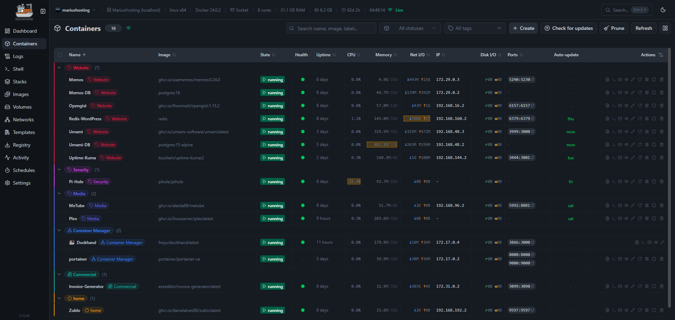Go to Dashboard in sidebar
Image resolution: width=675 pixels, height=320 pixels.
coord(24,31)
